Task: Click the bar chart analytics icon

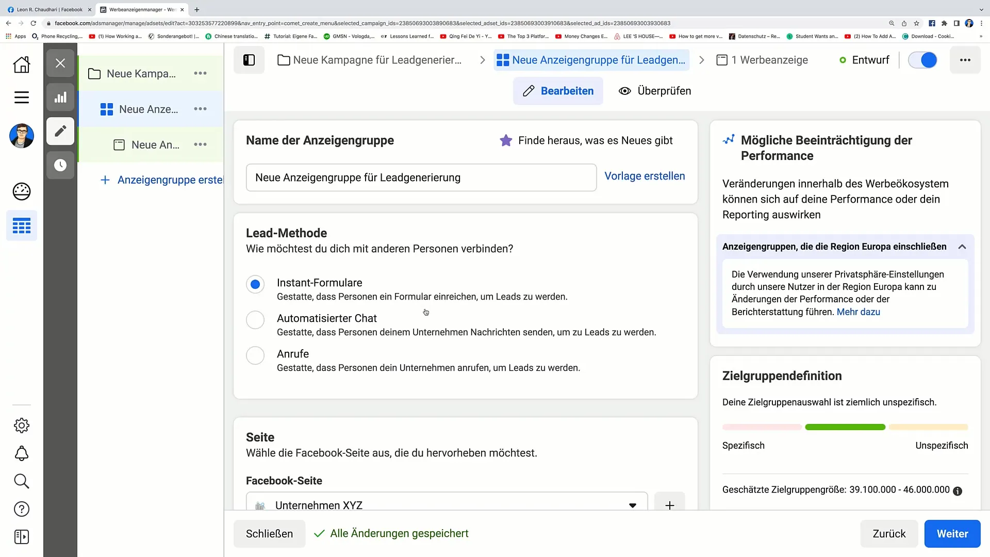Action: point(60,97)
